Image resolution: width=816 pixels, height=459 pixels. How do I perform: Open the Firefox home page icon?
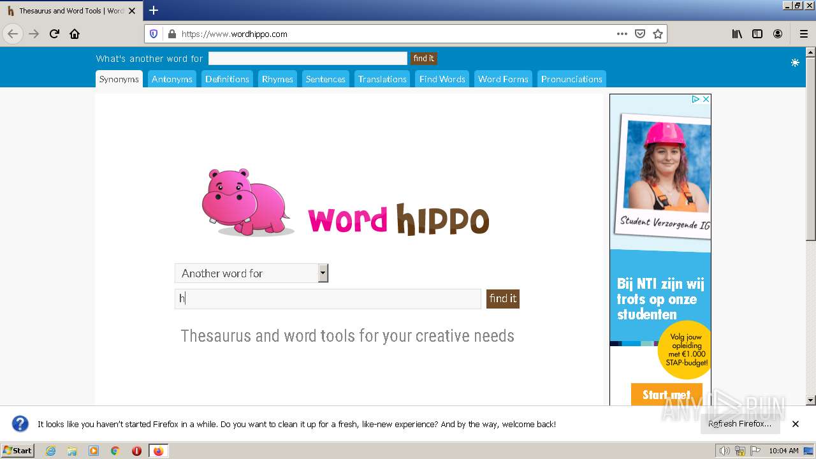point(75,34)
